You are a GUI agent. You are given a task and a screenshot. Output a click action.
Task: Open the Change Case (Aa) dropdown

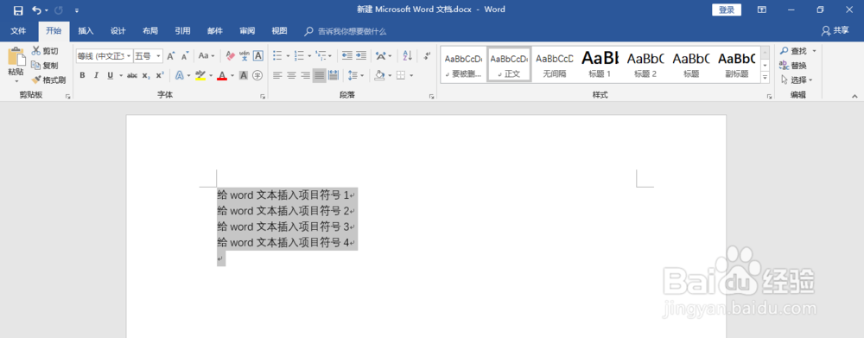click(206, 55)
